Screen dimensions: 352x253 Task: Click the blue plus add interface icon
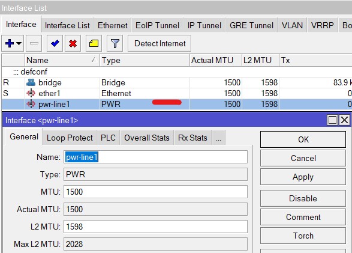(x=10, y=43)
